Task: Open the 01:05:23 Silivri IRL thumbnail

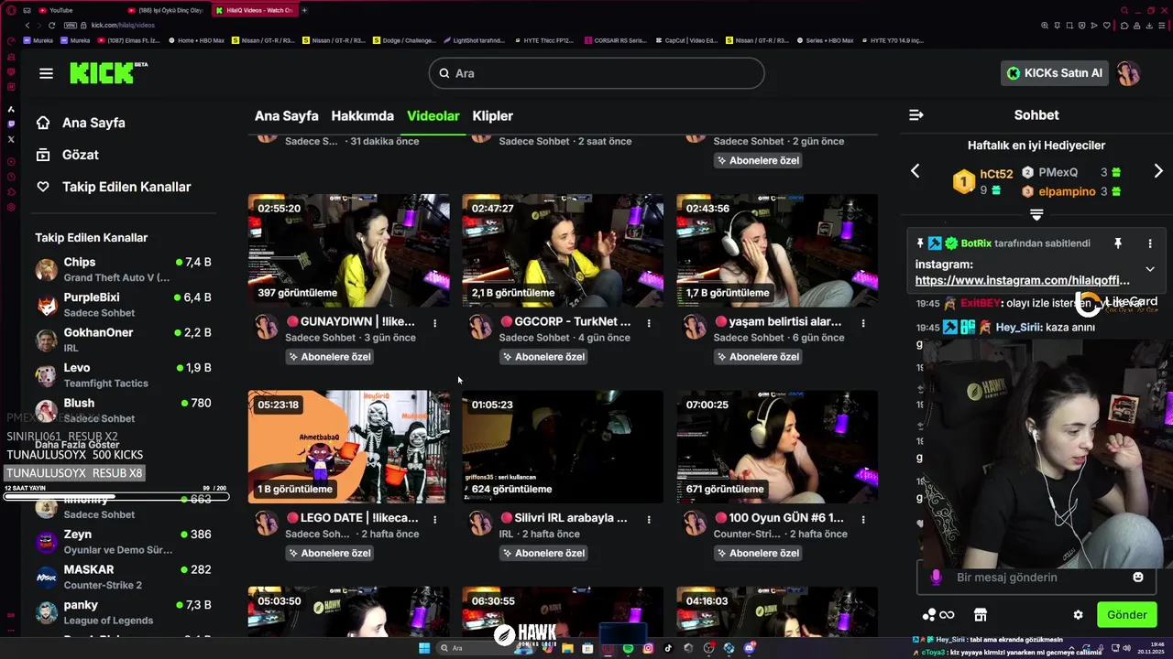Action: 563,447
